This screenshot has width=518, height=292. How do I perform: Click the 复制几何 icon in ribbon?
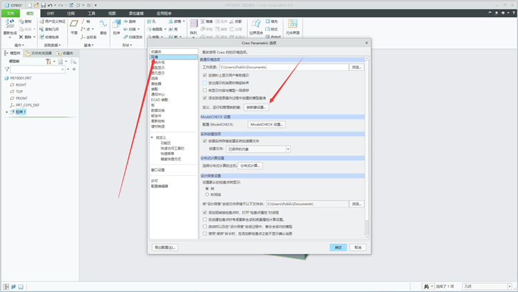(x=41, y=29)
